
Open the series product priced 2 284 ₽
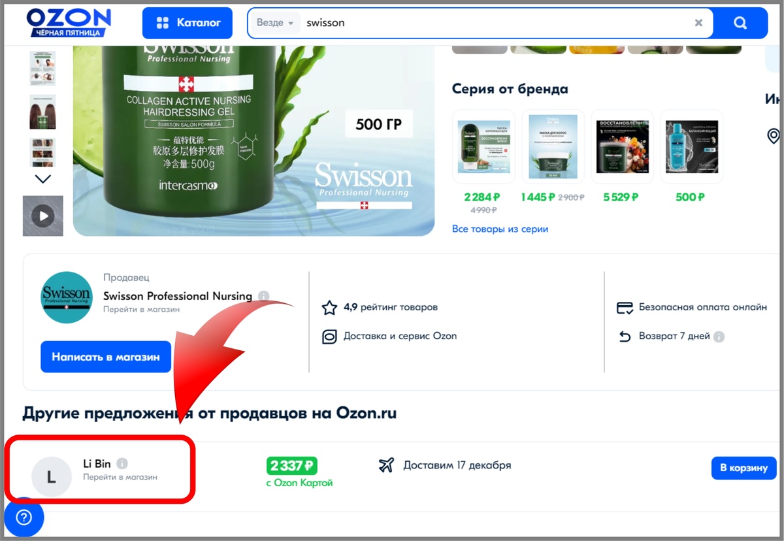click(x=483, y=147)
